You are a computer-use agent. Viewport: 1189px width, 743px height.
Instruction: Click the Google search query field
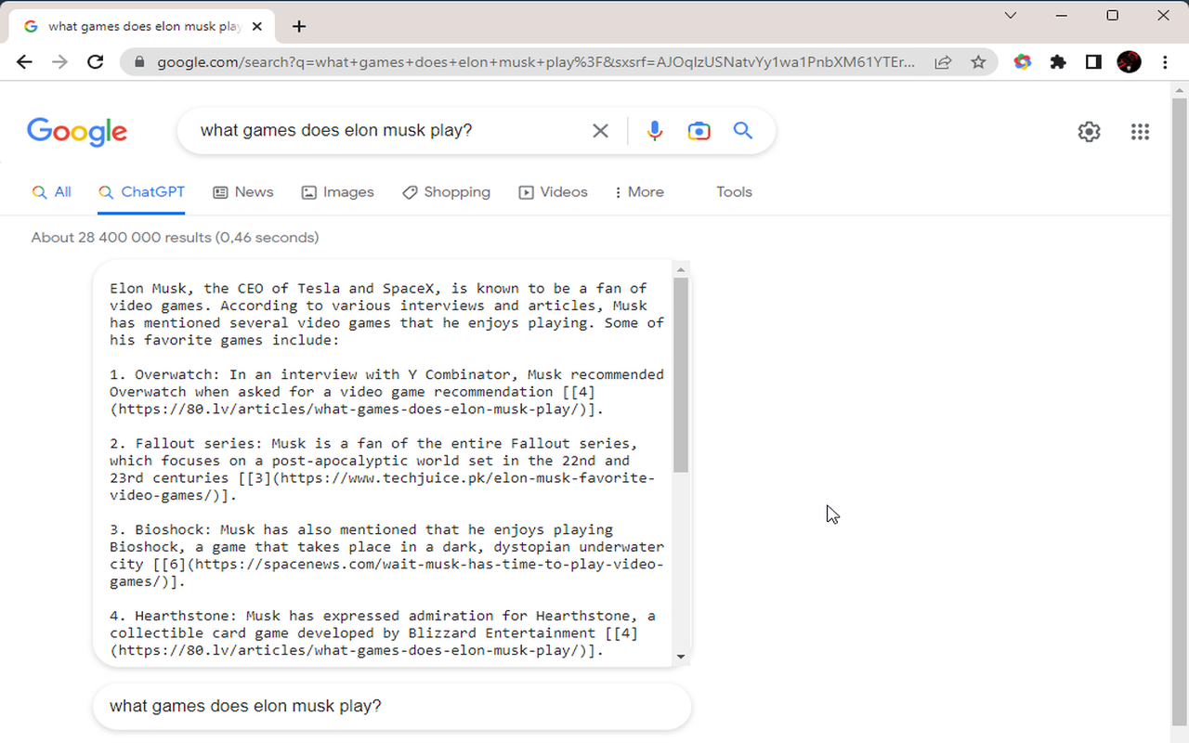pyautogui.click(x=385, y=131)
